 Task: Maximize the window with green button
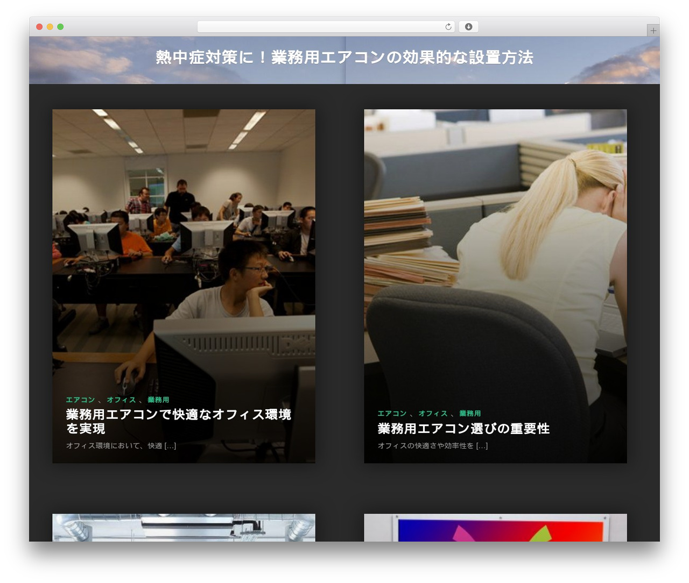coord(60,27)
